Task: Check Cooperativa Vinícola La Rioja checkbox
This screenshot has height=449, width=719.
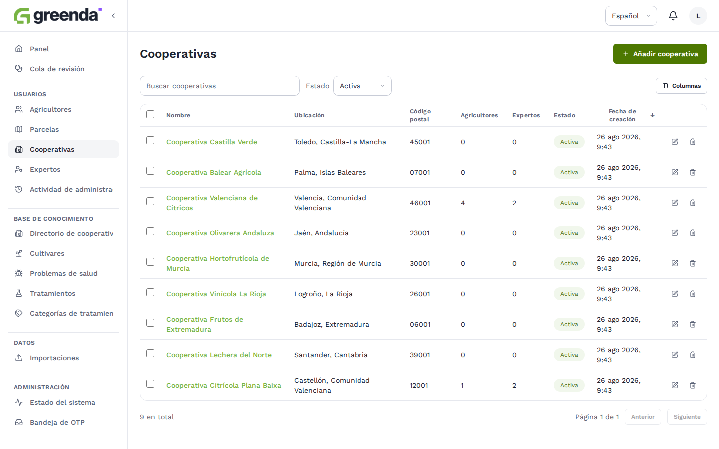Action: (x=150, y=292)
